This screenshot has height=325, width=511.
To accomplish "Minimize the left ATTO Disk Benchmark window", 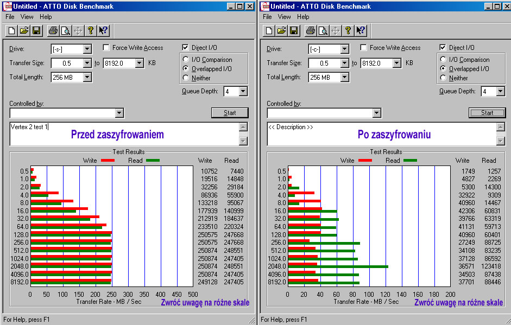I will coord(231,6).
